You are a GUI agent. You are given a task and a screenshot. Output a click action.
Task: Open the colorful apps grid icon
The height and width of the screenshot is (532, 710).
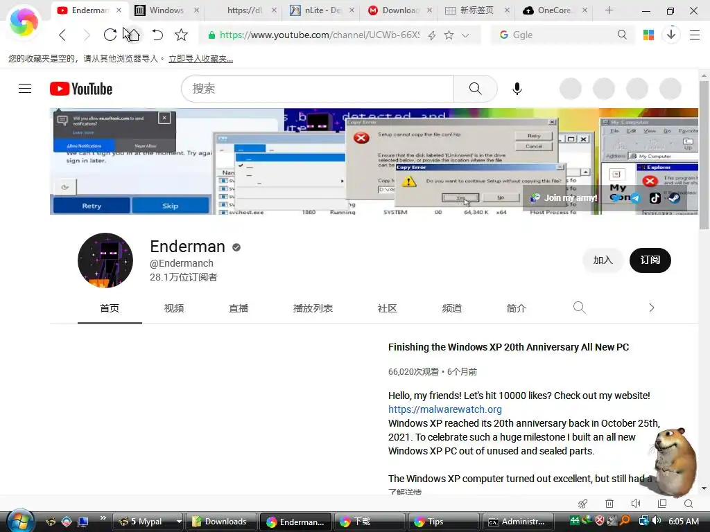point(648,35)
